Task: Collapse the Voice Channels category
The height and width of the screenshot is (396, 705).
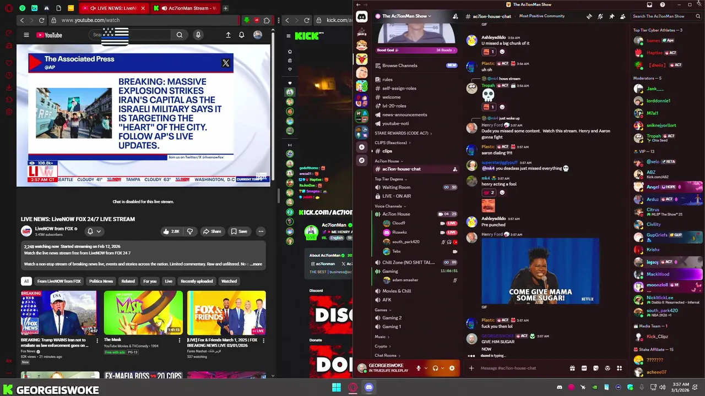Action: pyautogui.click(x=391, y=206)
